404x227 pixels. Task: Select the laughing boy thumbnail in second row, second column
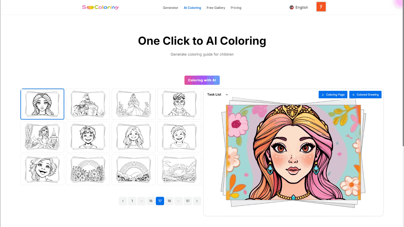tap(88, 137)
